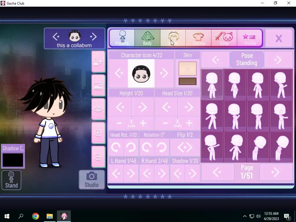This screenshot has width=296, height=222.
Task: Open the Presets tab
Action: 122,38
